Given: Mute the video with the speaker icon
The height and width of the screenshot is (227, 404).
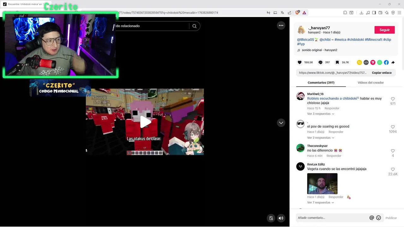Looking at the screenshot, I should [x=281, y=218].
